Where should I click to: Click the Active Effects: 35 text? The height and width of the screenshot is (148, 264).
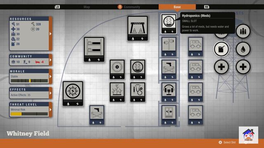tap(21, 95)
